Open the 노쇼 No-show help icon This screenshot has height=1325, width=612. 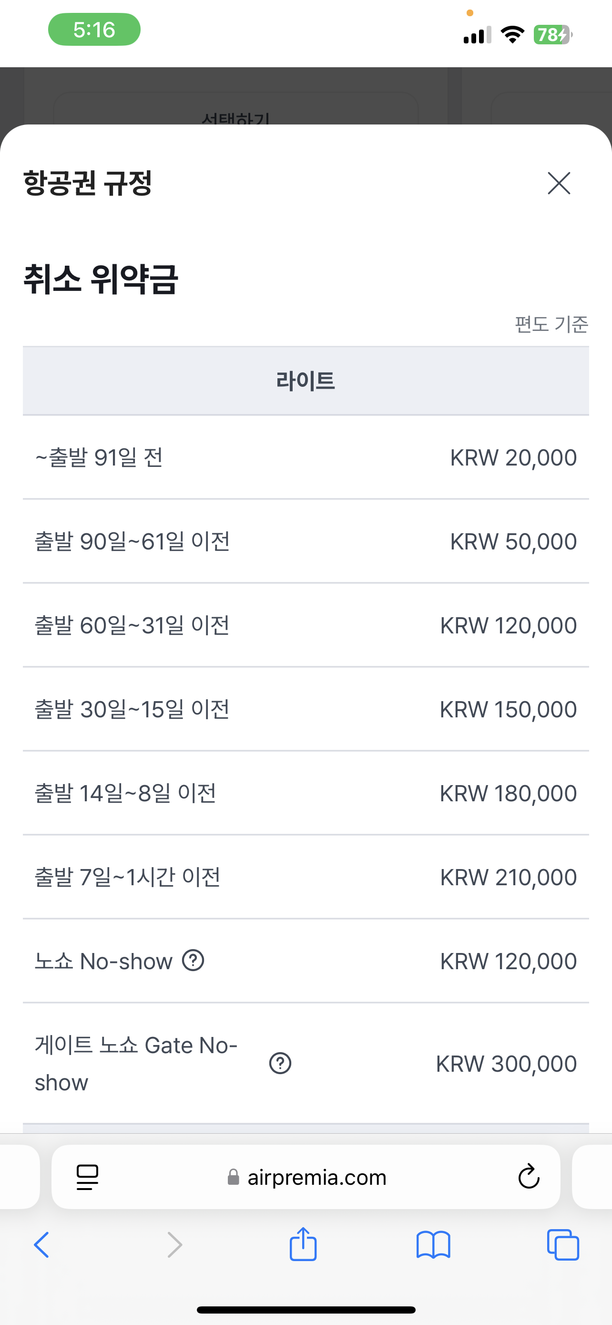click(193, 960)
